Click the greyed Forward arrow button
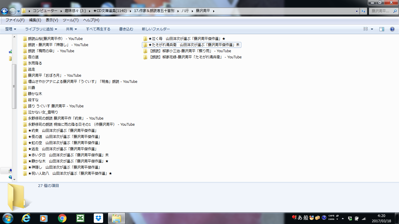This screenshot has height=224, width=399. point(13,11)
